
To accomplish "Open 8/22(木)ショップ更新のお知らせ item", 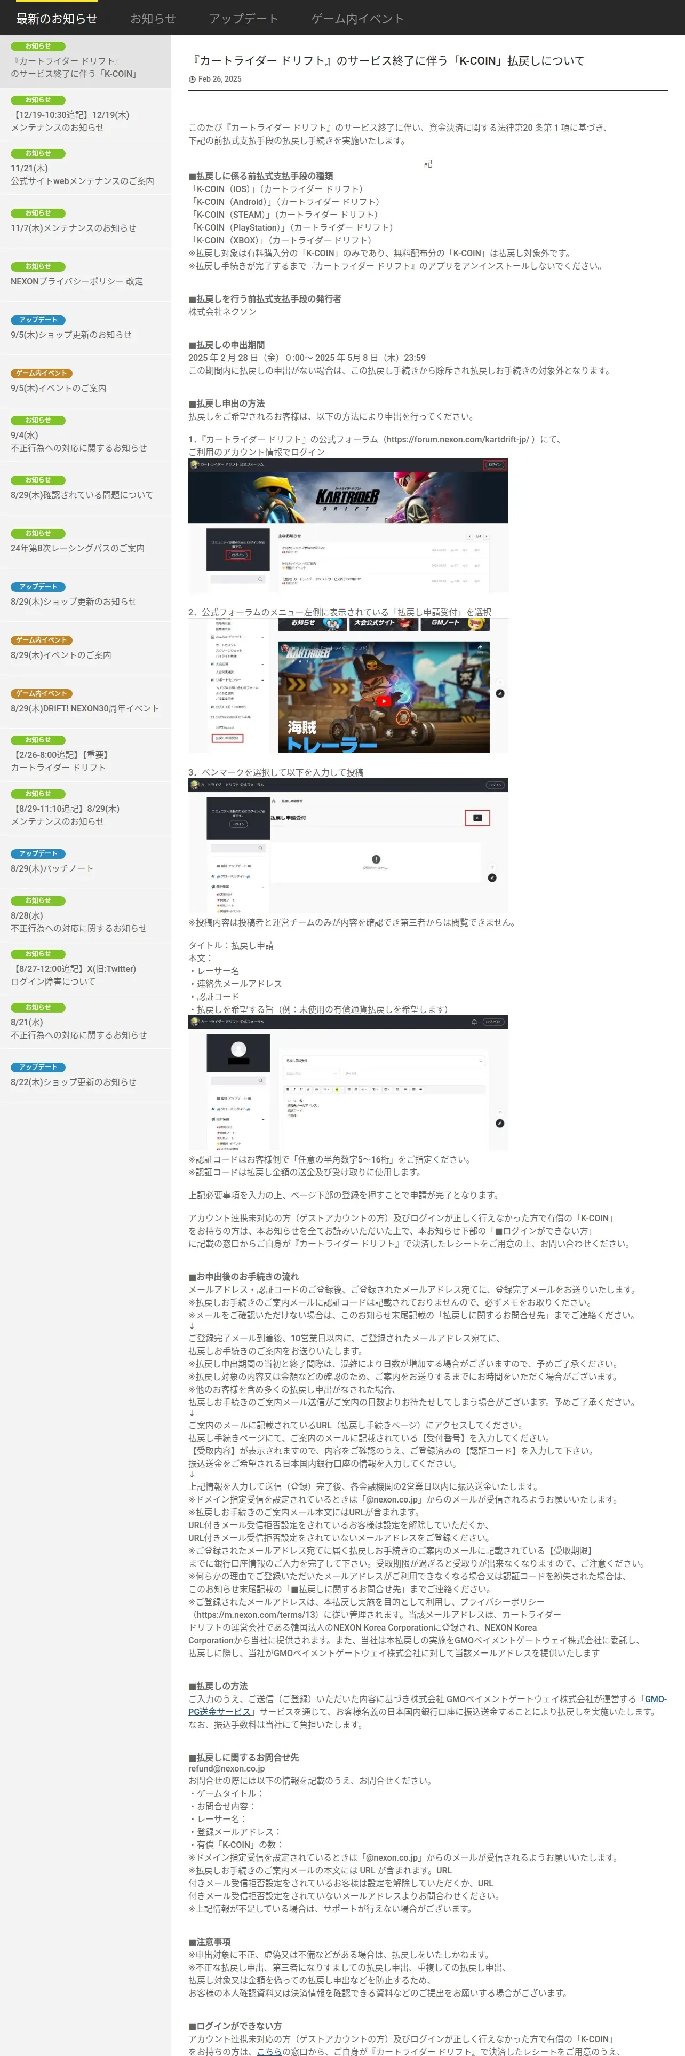I will coord(85,1076).
